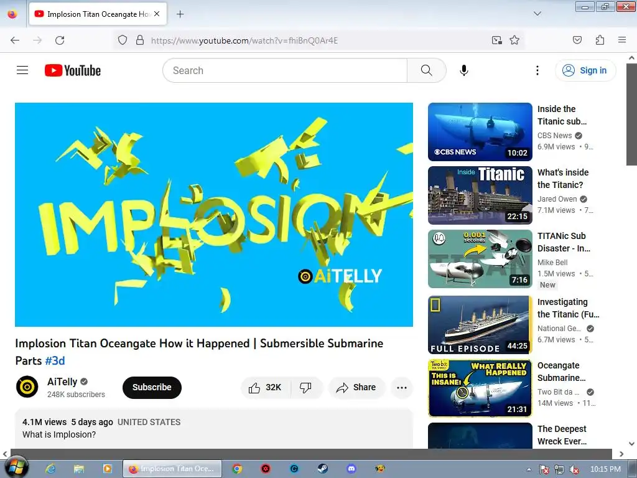Go to the YouTube home logo

73,70
